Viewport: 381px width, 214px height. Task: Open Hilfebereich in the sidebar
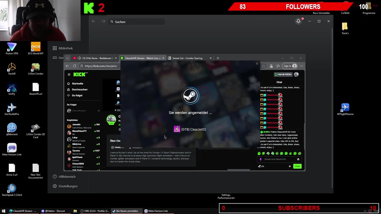click(x=64, y=177)
